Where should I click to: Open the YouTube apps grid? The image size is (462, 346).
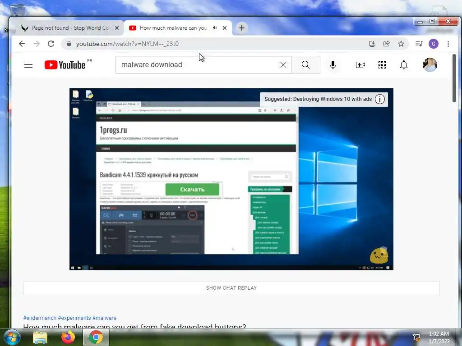pyautogui.click(x=382, y=65)
